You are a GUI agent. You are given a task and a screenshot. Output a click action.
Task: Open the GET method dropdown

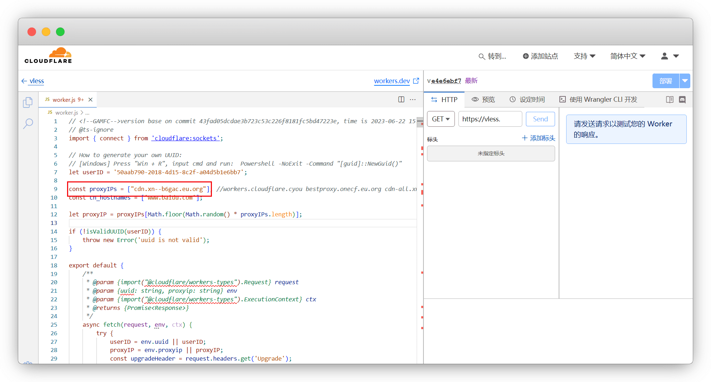441,119
